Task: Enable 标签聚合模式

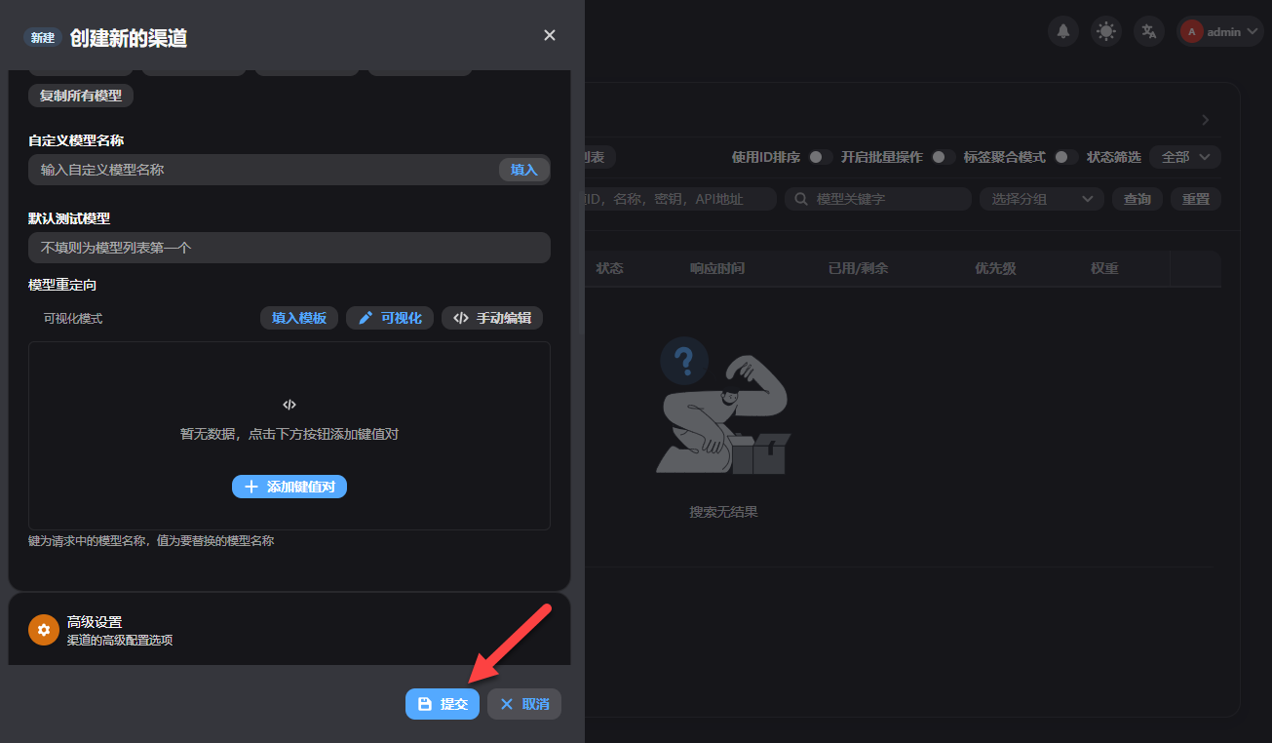Action: point(1062,156)
